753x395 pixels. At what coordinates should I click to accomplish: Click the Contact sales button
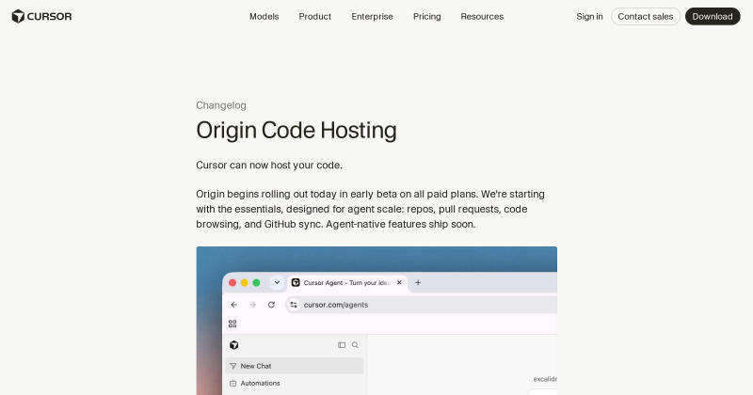tap(646, 16)
